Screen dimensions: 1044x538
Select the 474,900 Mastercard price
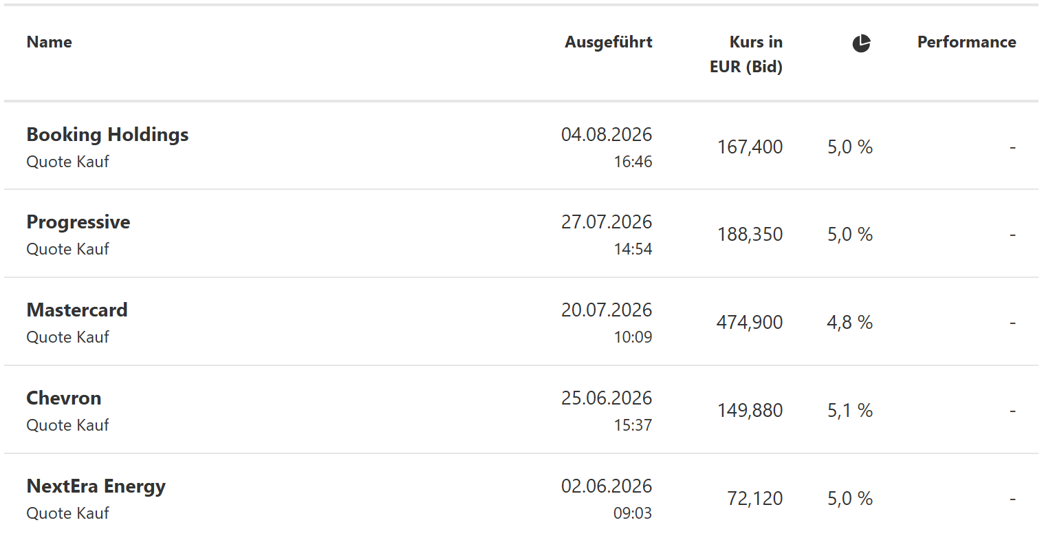coord(750,323)
